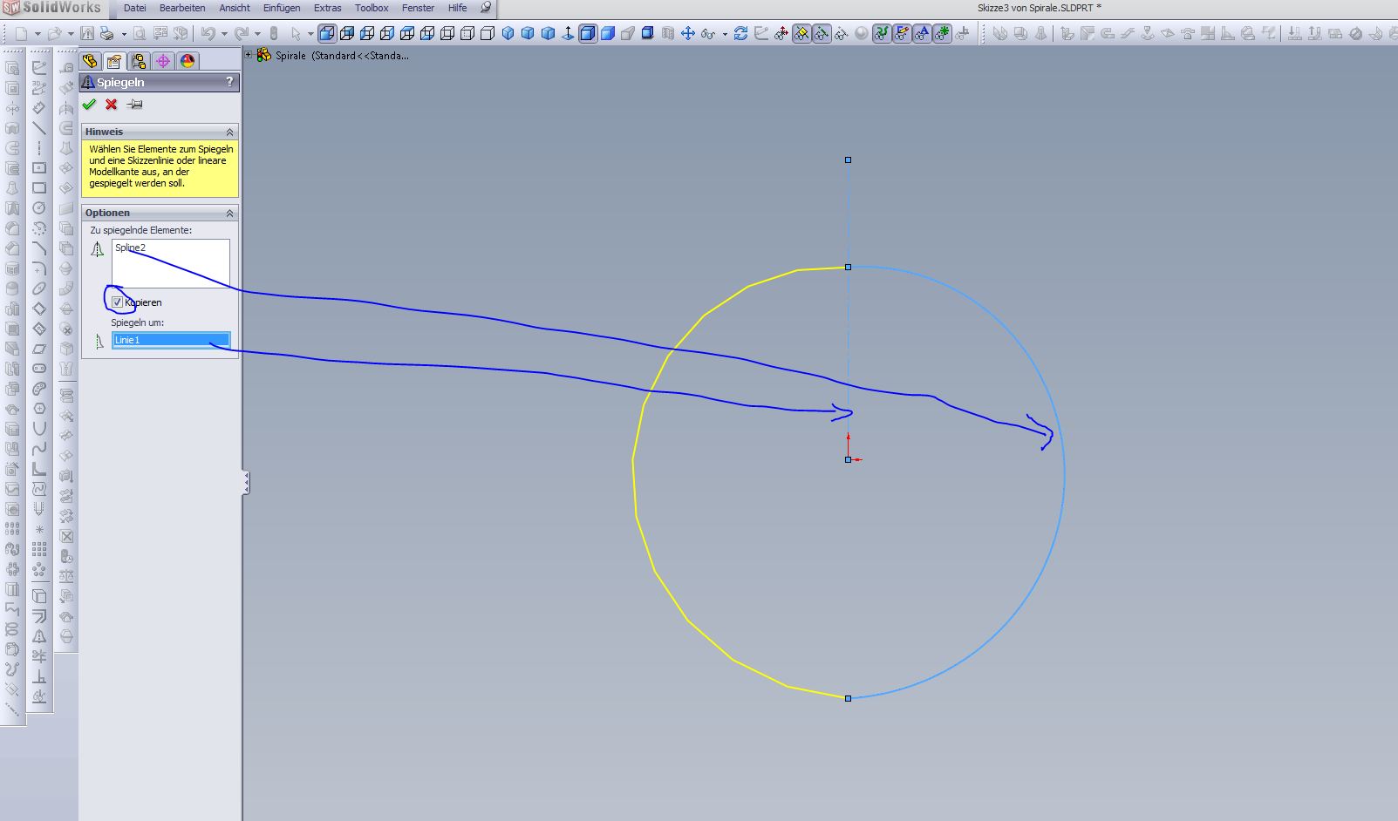
Task: Select the Ellipse sketch tool
Action: coord(39,288)
